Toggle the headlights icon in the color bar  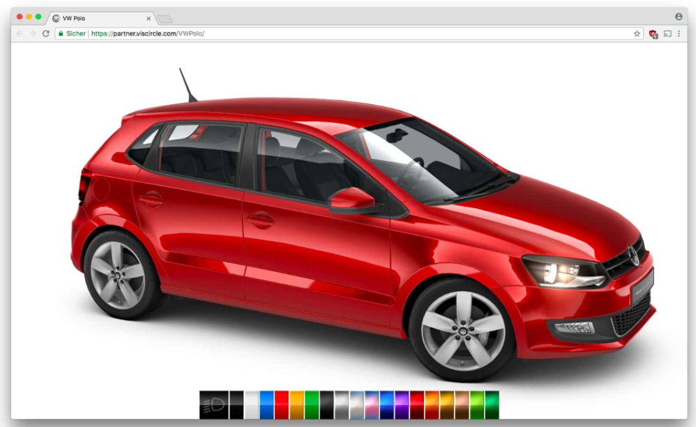[214, 404]
